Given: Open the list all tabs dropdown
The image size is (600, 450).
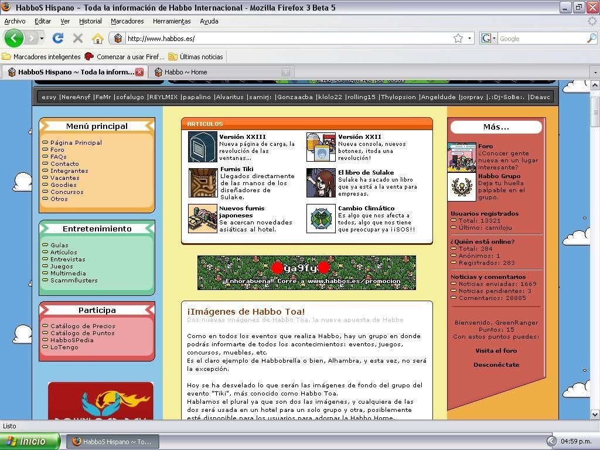Looking at the screenshot, I should point(595,72).
